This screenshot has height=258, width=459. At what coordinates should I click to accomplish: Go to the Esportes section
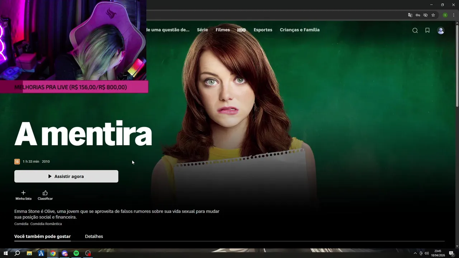pyautogui.click(x=263, y=30)
